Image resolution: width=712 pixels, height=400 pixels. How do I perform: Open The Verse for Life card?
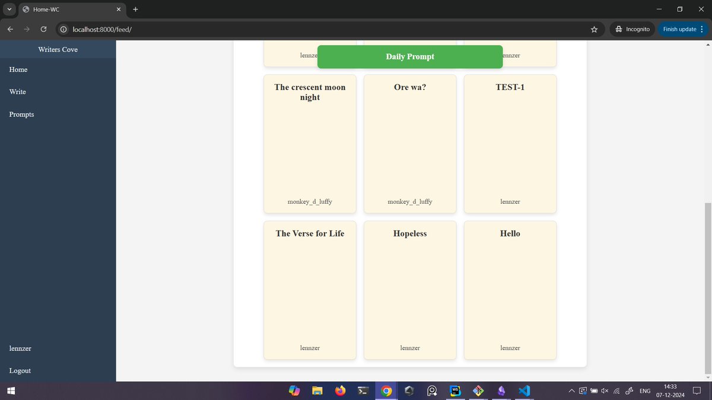point(310,290)
